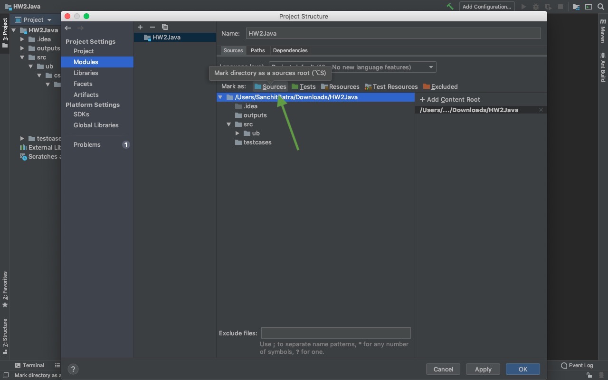Image resolution: width=608 pixels, height=380 pixels.
Task: Collapse the src folder in dialog tree
Action: (x=229, y=124)
